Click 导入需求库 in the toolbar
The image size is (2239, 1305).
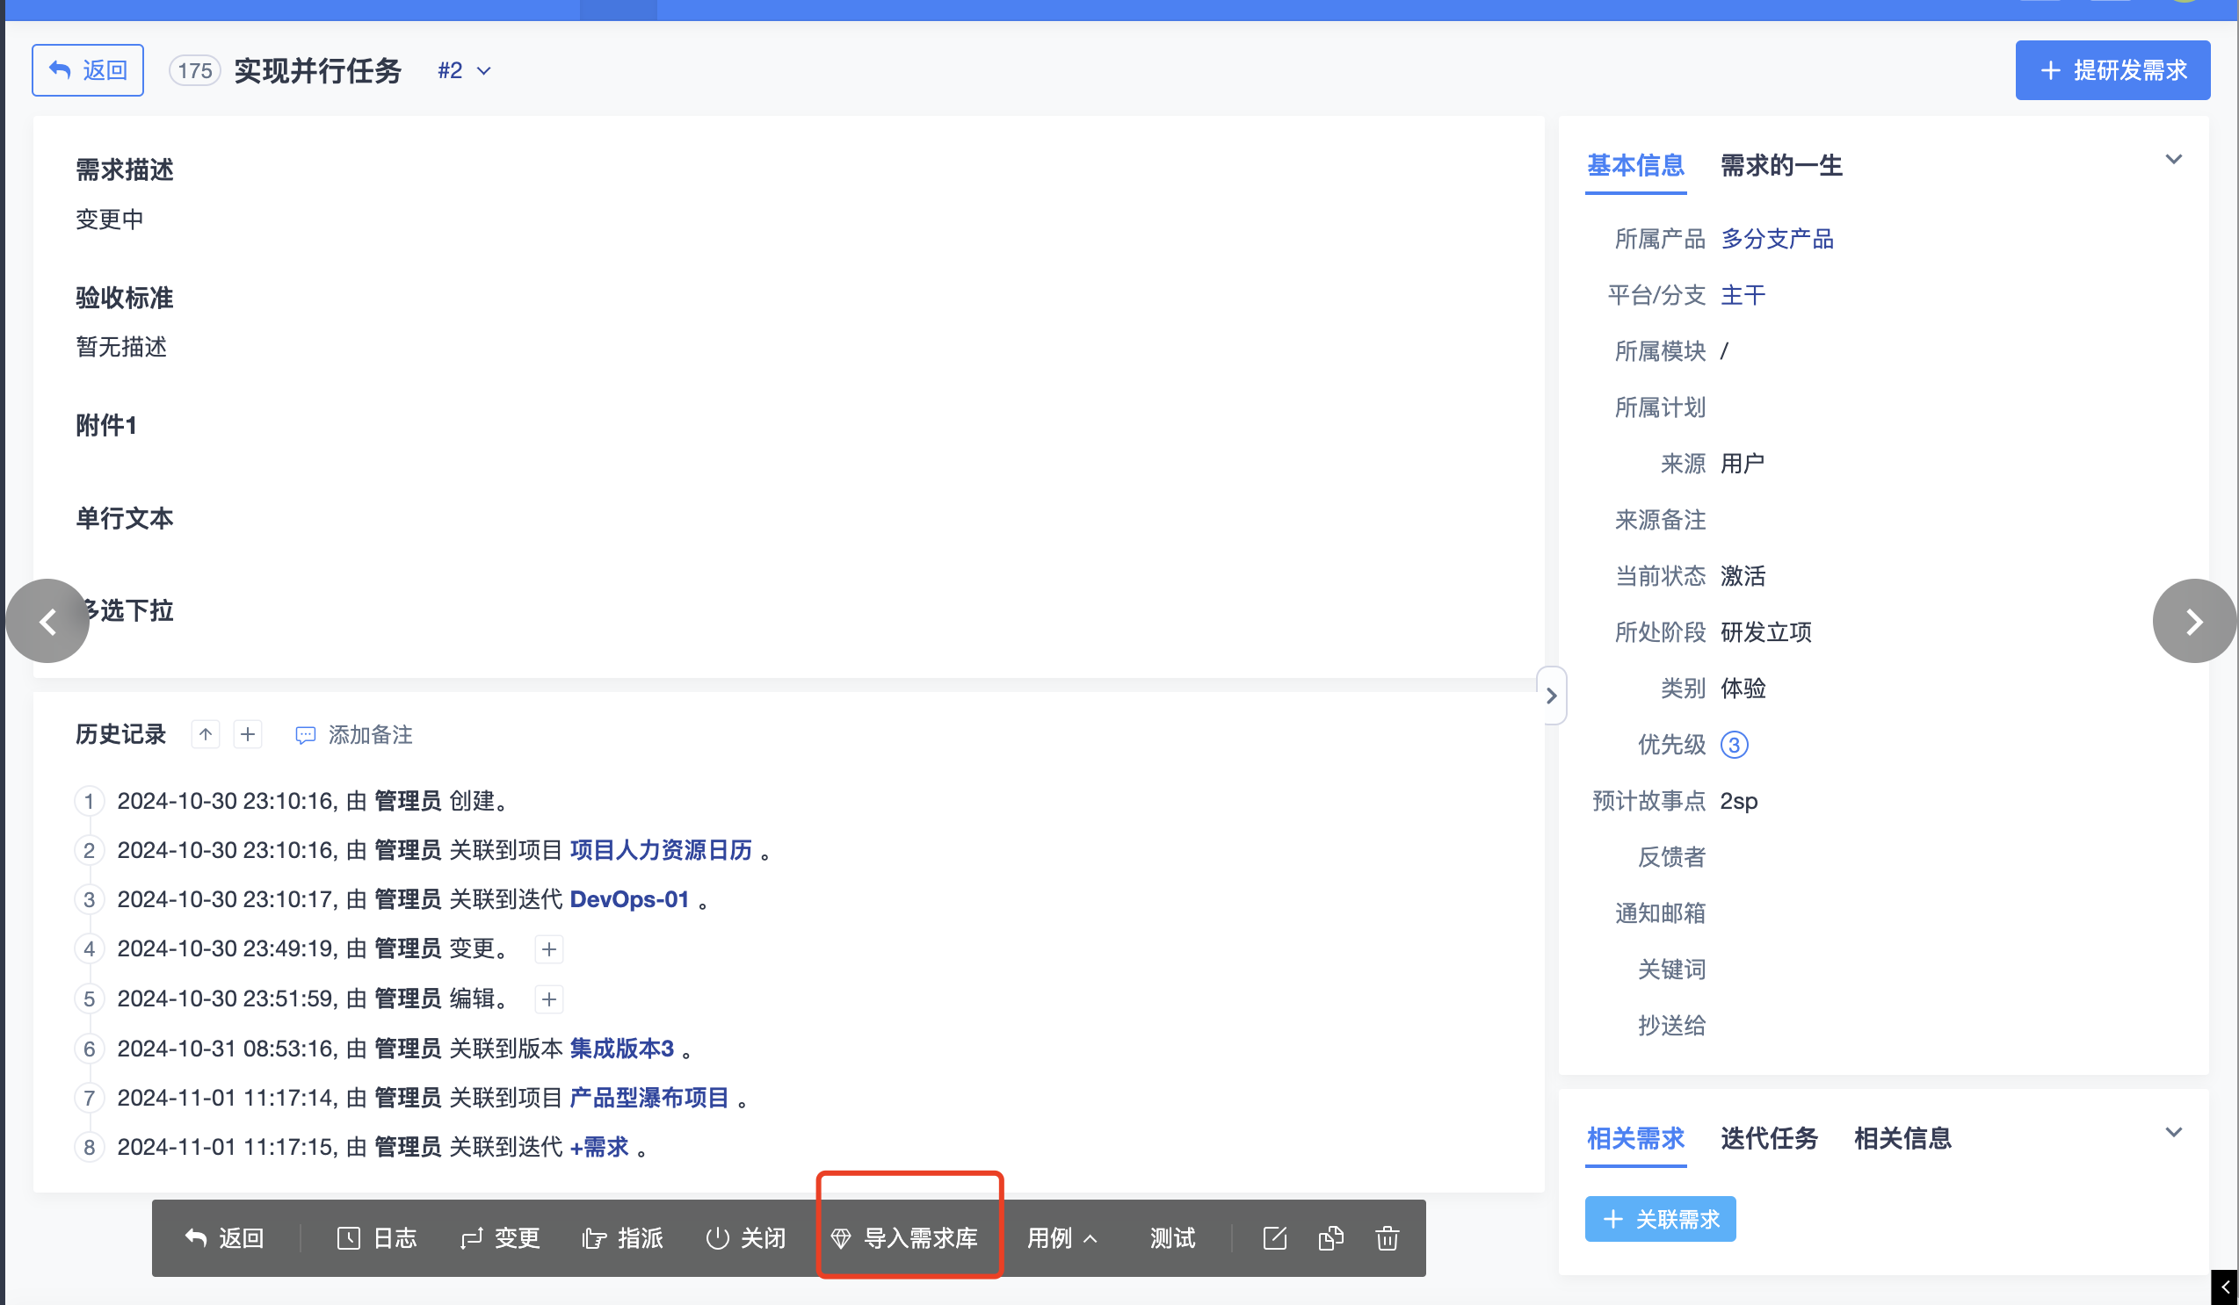point(903,1238)
